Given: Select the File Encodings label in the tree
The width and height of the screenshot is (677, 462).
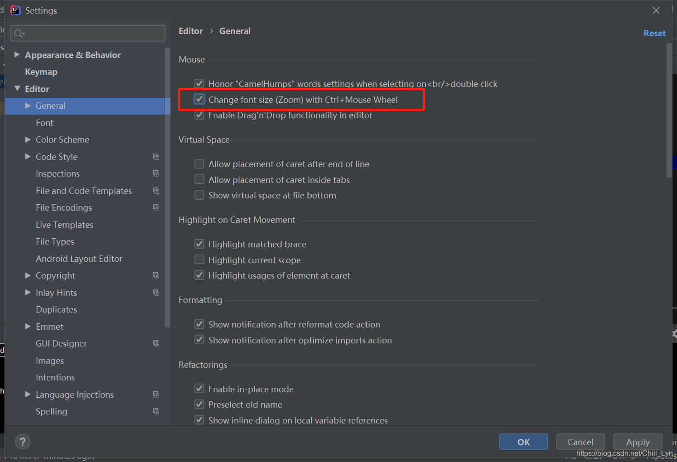Looking at the screenshot, I should pos(64,208).
